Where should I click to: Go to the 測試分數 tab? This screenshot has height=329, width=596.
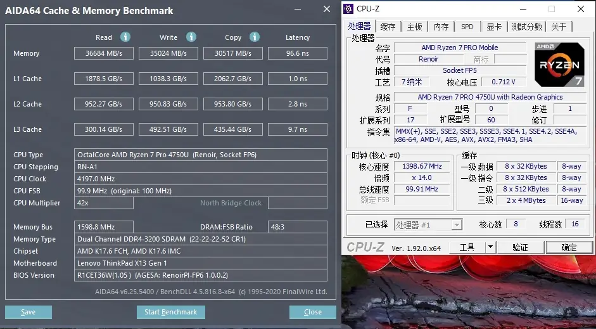526,27
